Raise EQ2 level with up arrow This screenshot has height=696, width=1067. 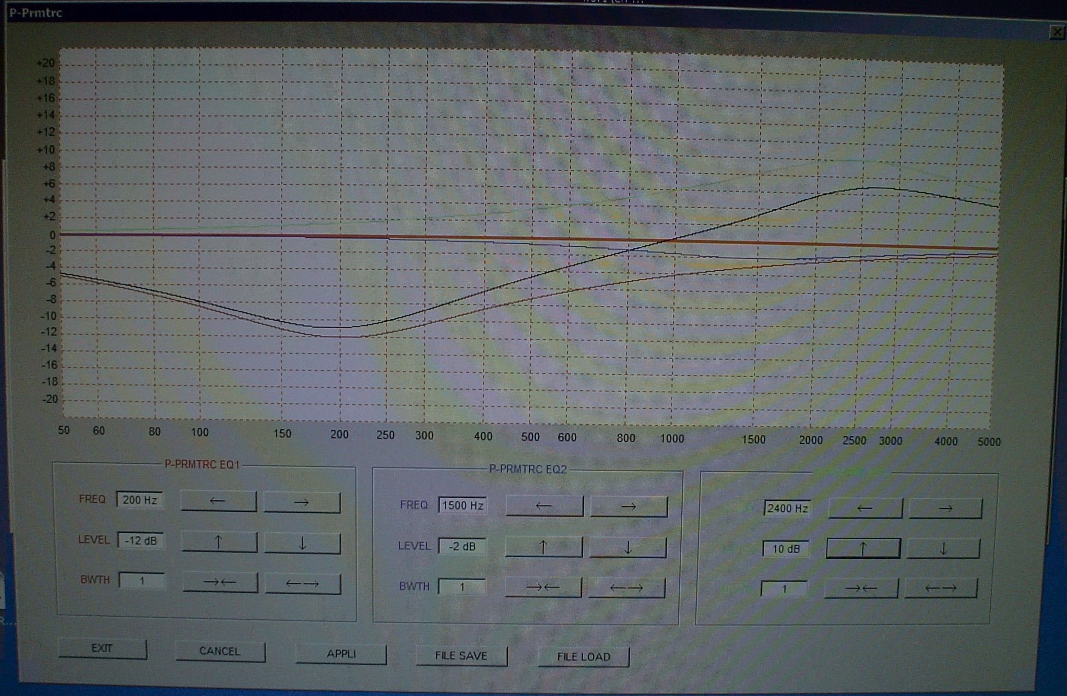543,547
